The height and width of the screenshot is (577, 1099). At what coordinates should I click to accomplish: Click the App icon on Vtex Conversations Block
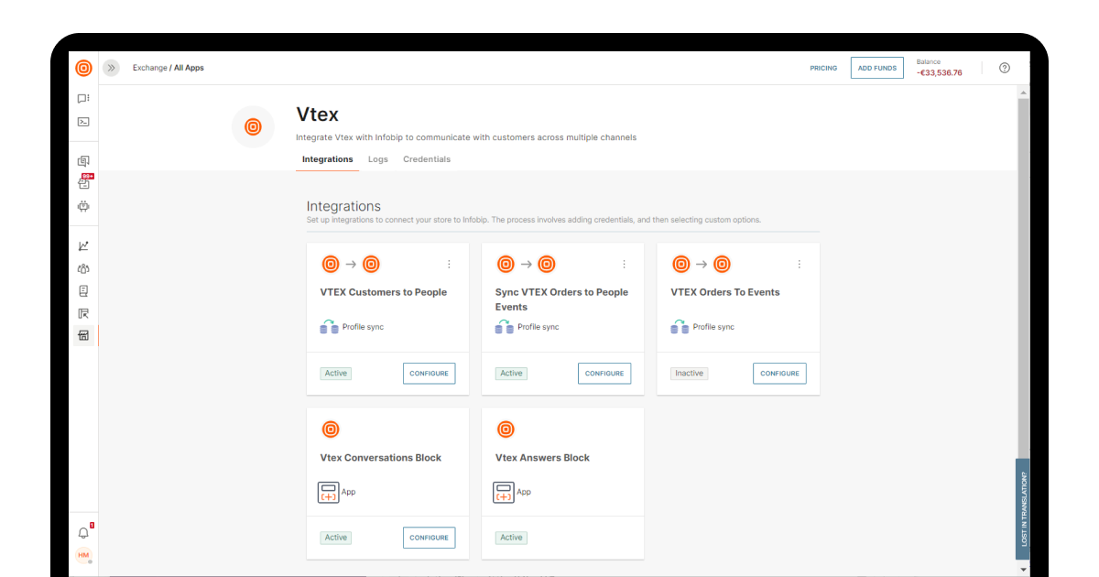(329, 493)
